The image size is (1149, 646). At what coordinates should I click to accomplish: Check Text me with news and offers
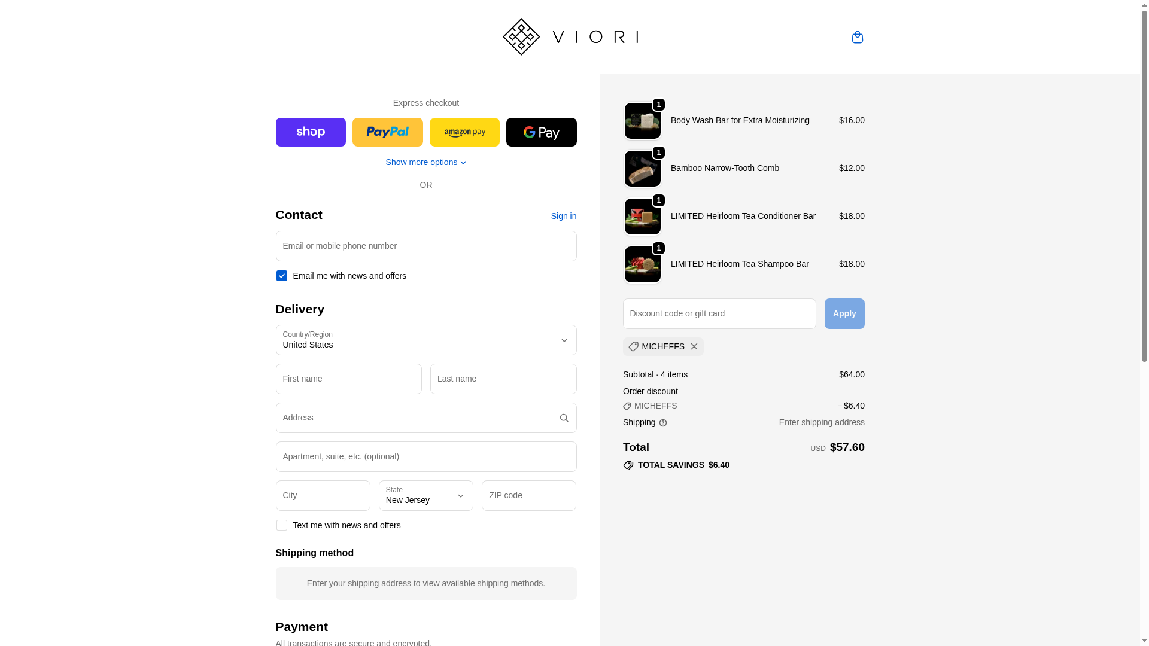point(282,525)
